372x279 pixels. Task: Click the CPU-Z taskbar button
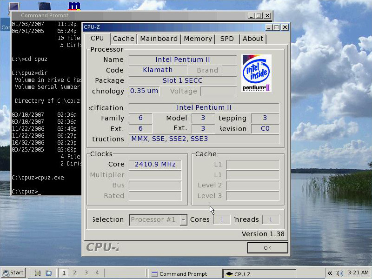pos(259,274)
